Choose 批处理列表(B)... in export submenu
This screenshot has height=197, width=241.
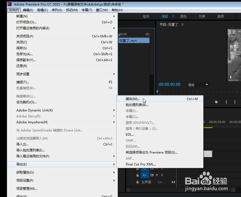click(x=160, y=105)
